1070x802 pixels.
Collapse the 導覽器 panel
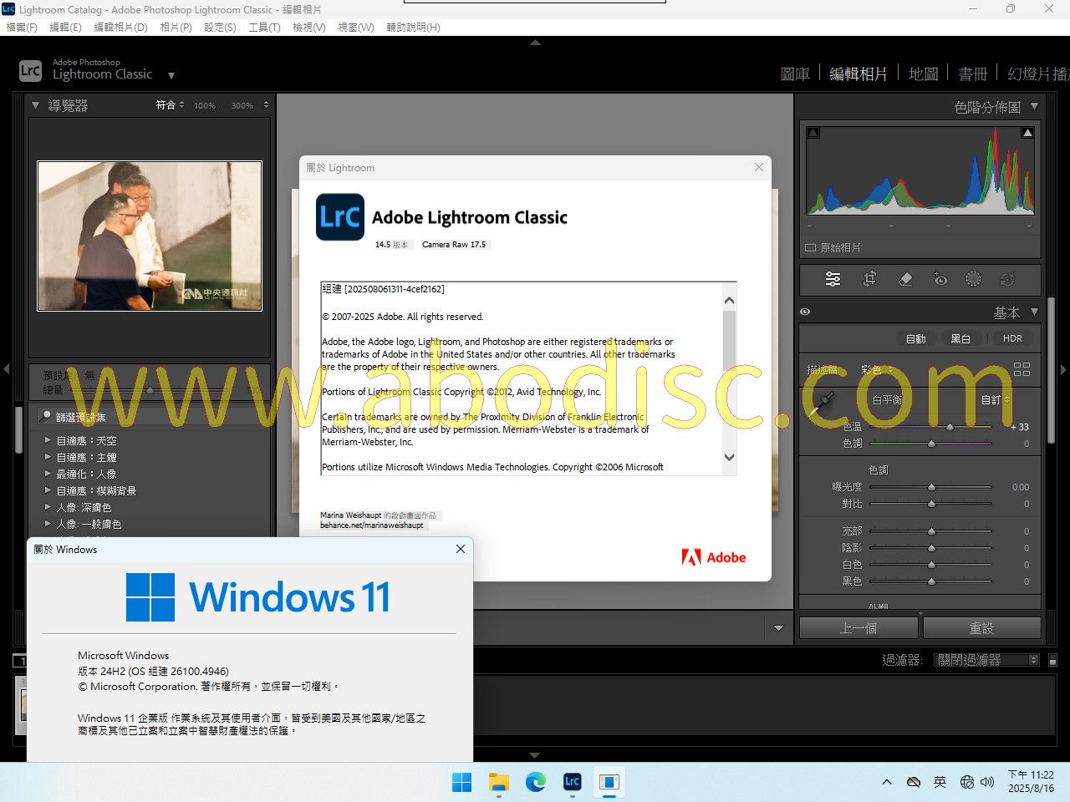(x=35, y=105)
